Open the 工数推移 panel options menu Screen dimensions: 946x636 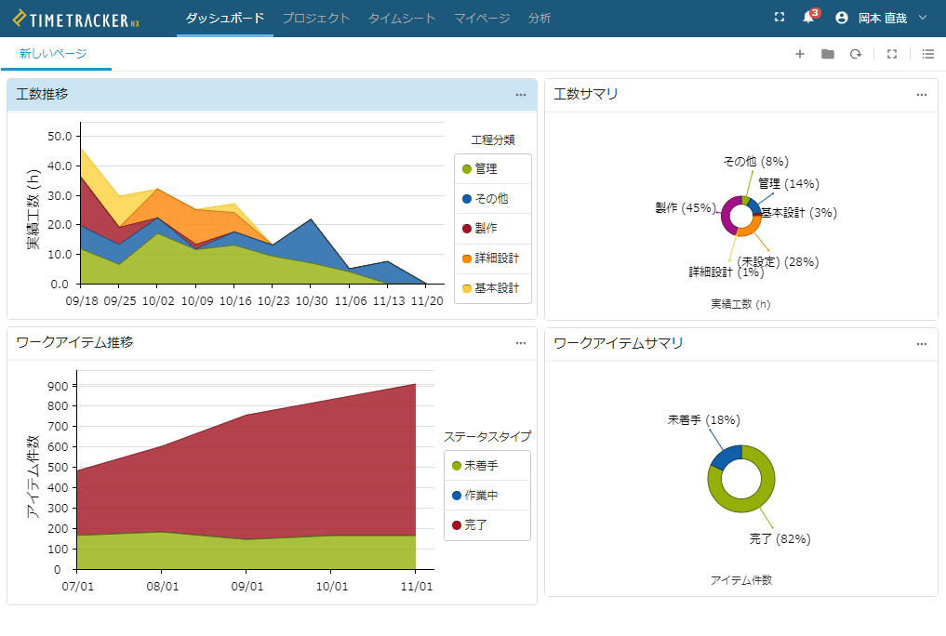[521, 95]
